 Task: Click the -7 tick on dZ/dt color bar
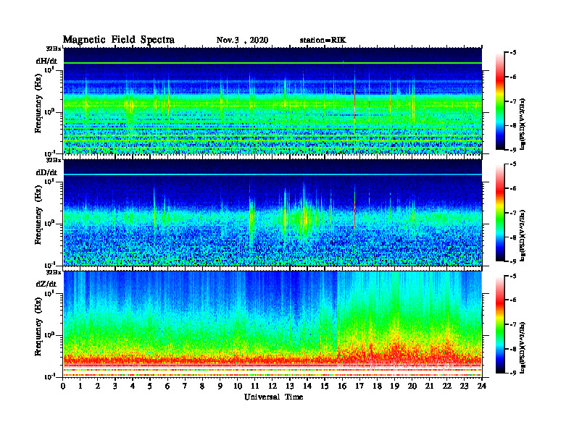click(513, 324)
